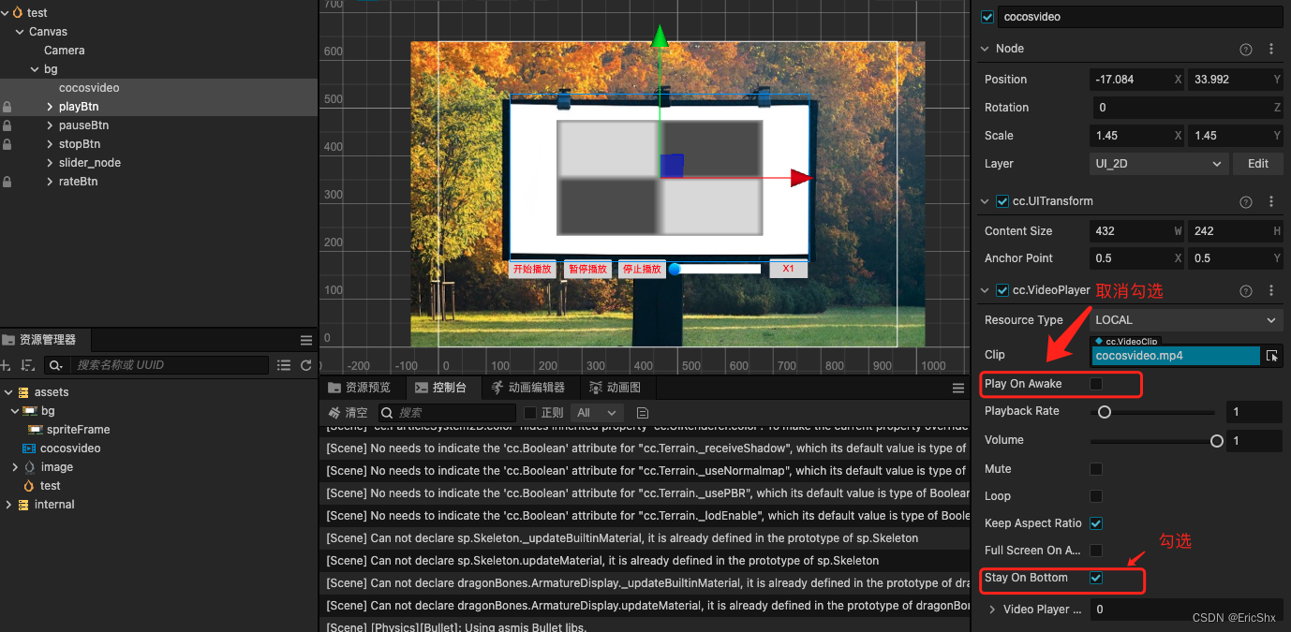Click the spriteFrame thumbnail icon

pyautogui.click(x=36, y=430)
